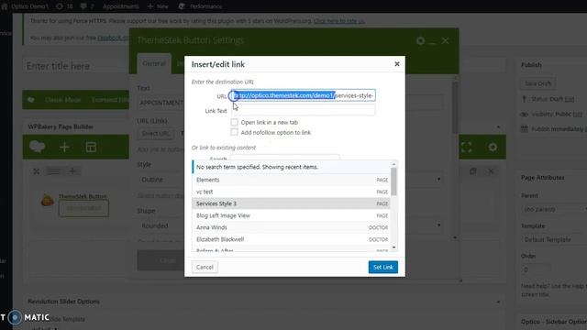Viewport: 587px width, 330px height.
Task: Click the Link Text input field
Action: pyautogui.click(x=304, y=110)
